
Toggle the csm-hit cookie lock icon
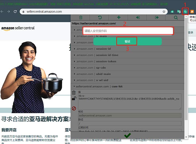[x=74, y=98]
